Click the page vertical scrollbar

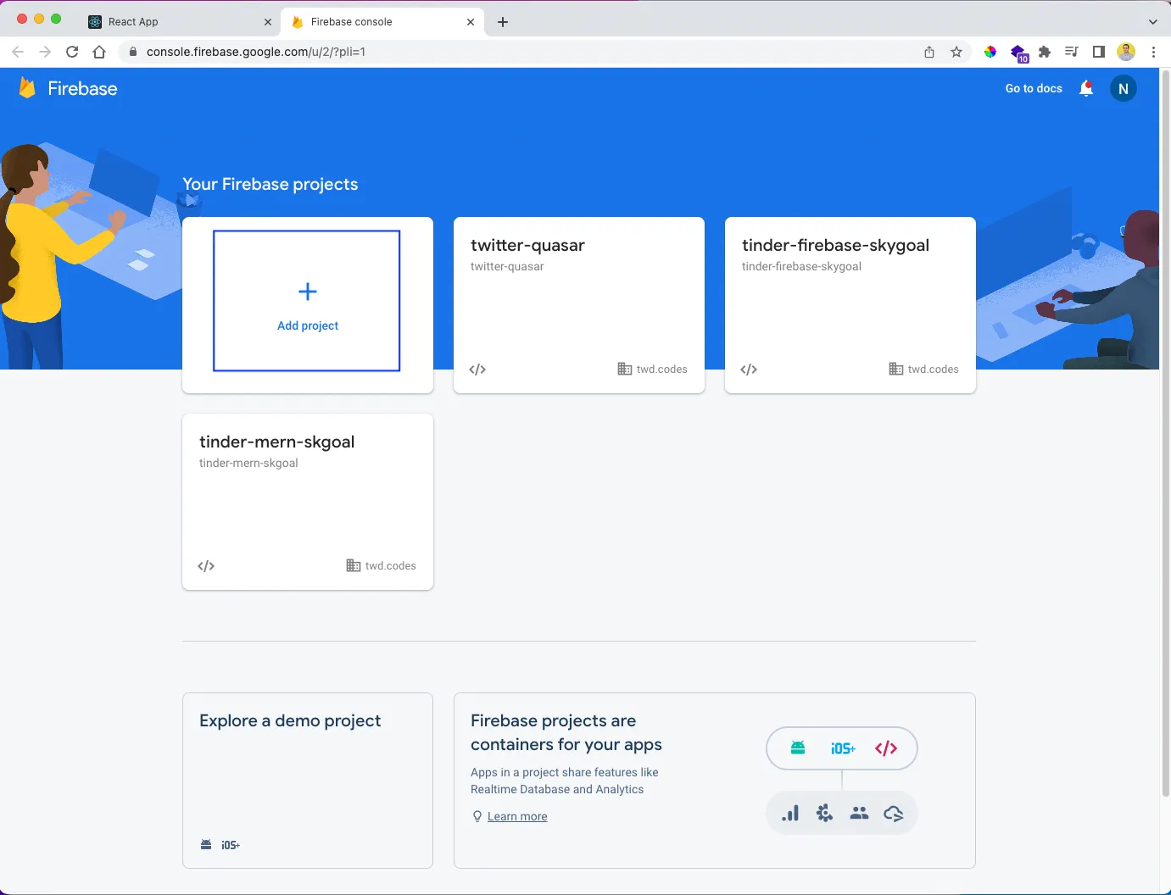point(1165,432)
